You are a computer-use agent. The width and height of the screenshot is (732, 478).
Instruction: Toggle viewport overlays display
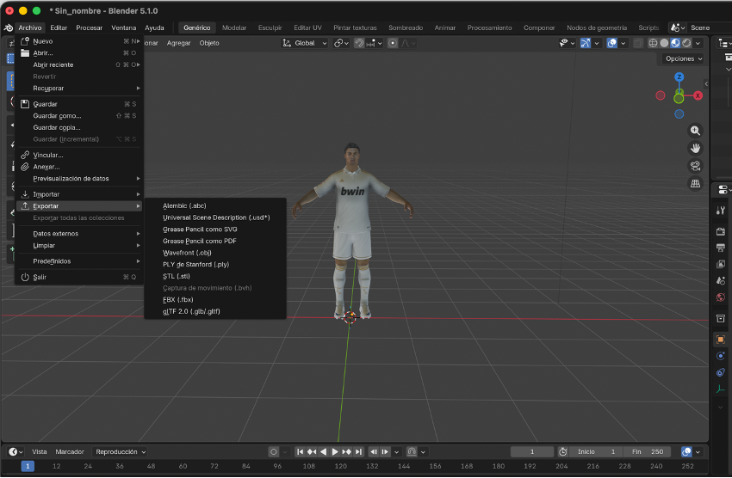(x=611, y=43)
